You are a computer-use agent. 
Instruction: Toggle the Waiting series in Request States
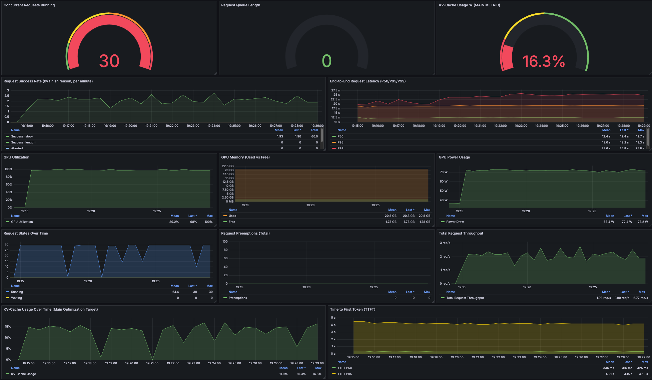pos(17,298)
